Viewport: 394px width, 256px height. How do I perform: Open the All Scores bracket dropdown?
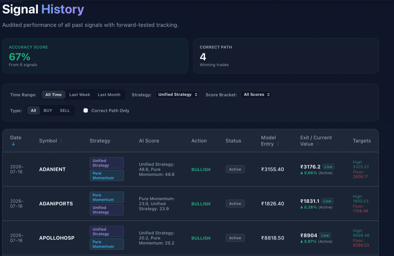(256, 95)
